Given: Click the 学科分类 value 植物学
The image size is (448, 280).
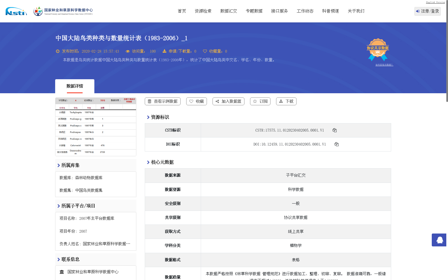Looking at the screenshot, I should coord(296,246).
